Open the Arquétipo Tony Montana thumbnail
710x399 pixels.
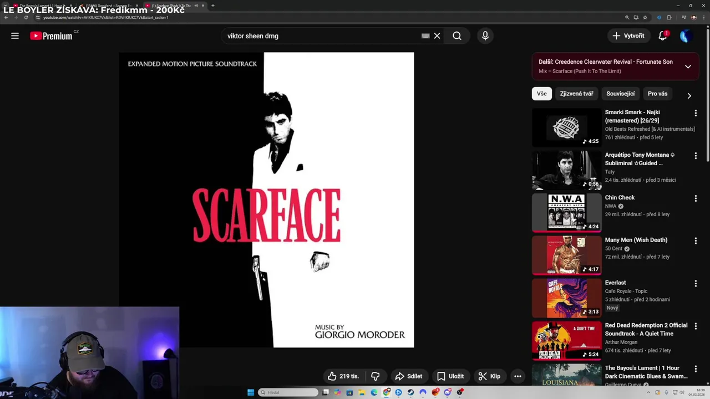tap(566, 170)
